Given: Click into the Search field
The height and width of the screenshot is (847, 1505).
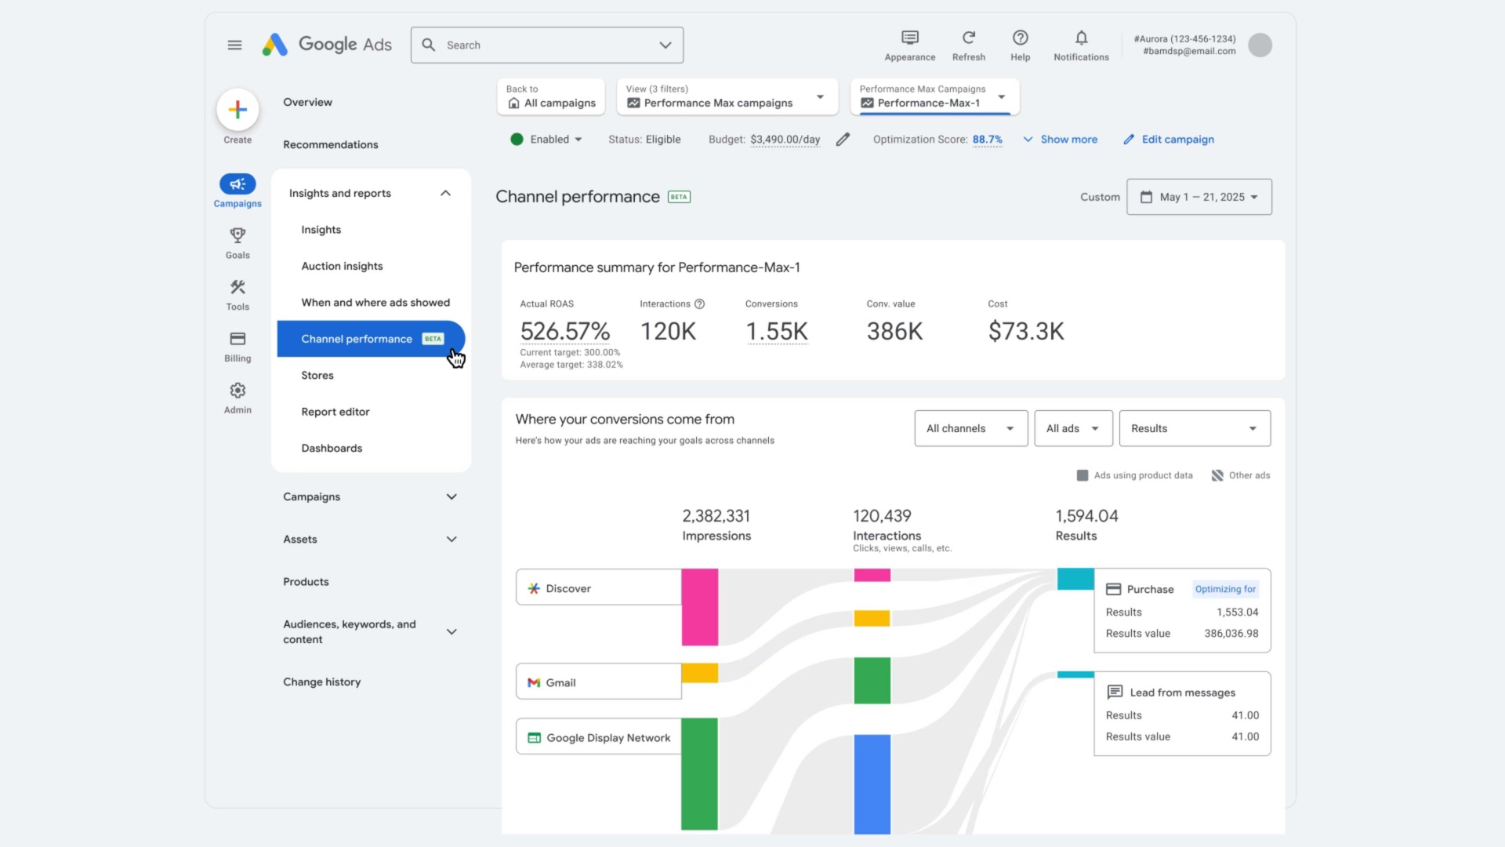Looking at the screenshot, I should tap(541, 45).
